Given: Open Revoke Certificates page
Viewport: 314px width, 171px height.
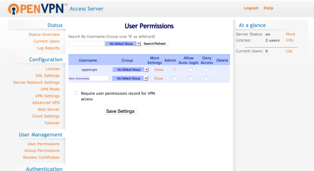Looking at the screenshot, I should (x=41, y=158).
